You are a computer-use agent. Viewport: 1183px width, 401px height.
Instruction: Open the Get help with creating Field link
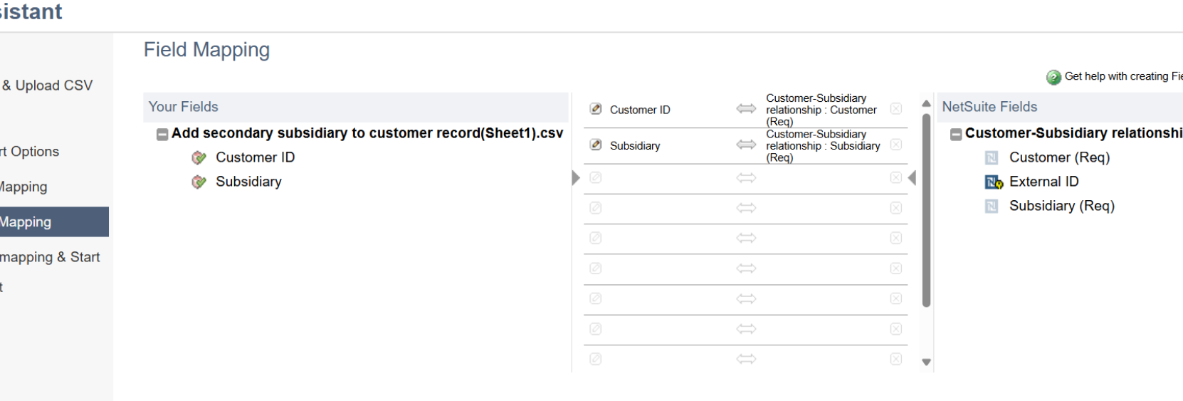pos(1122,76)
